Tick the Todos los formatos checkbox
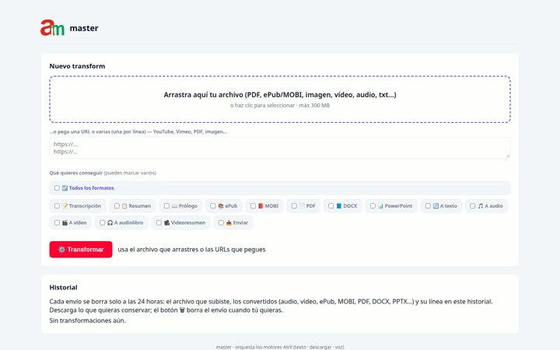Screen dimensions: 560x350 coord(57,188)
